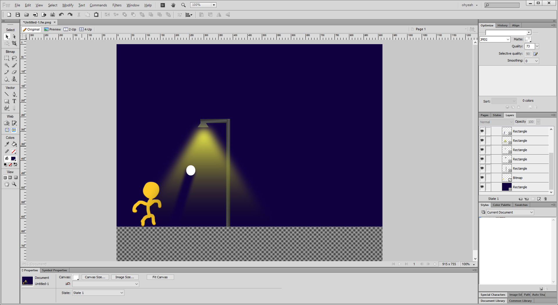Select the Eyedropper tool
Image resolution: width=558 pixels, height=305 pixels.
[x=7, y=144]
